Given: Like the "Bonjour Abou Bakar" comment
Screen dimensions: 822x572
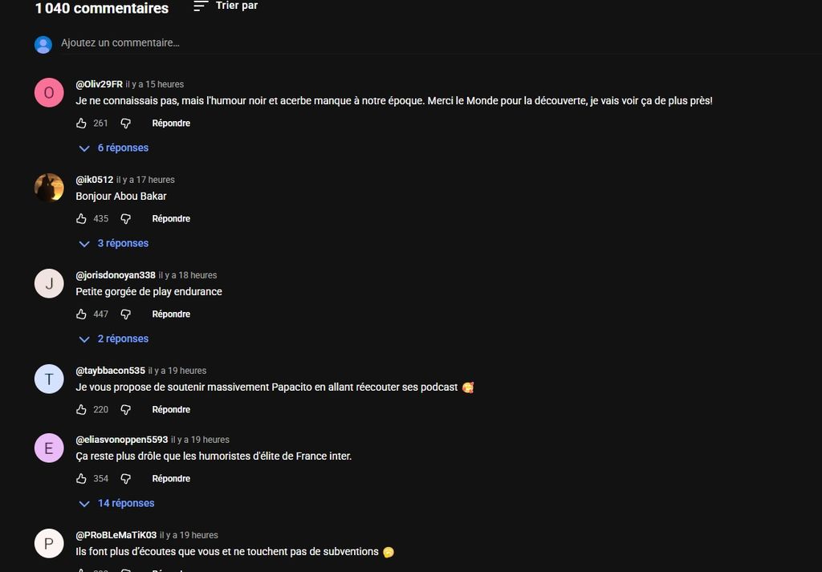Looking at the screenshot, I should [x=81, y=218].
